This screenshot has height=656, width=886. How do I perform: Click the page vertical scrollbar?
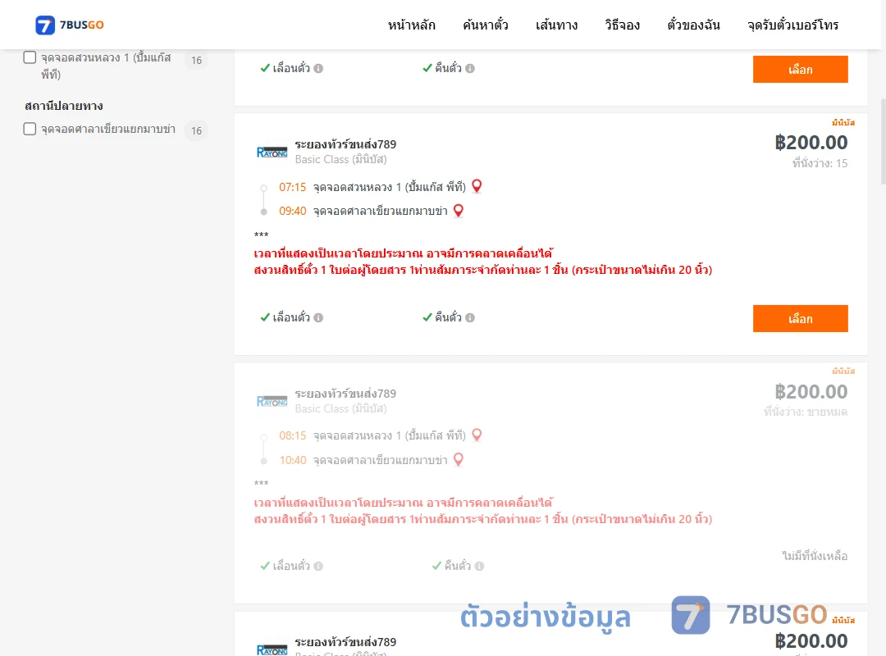coord(884,141)
